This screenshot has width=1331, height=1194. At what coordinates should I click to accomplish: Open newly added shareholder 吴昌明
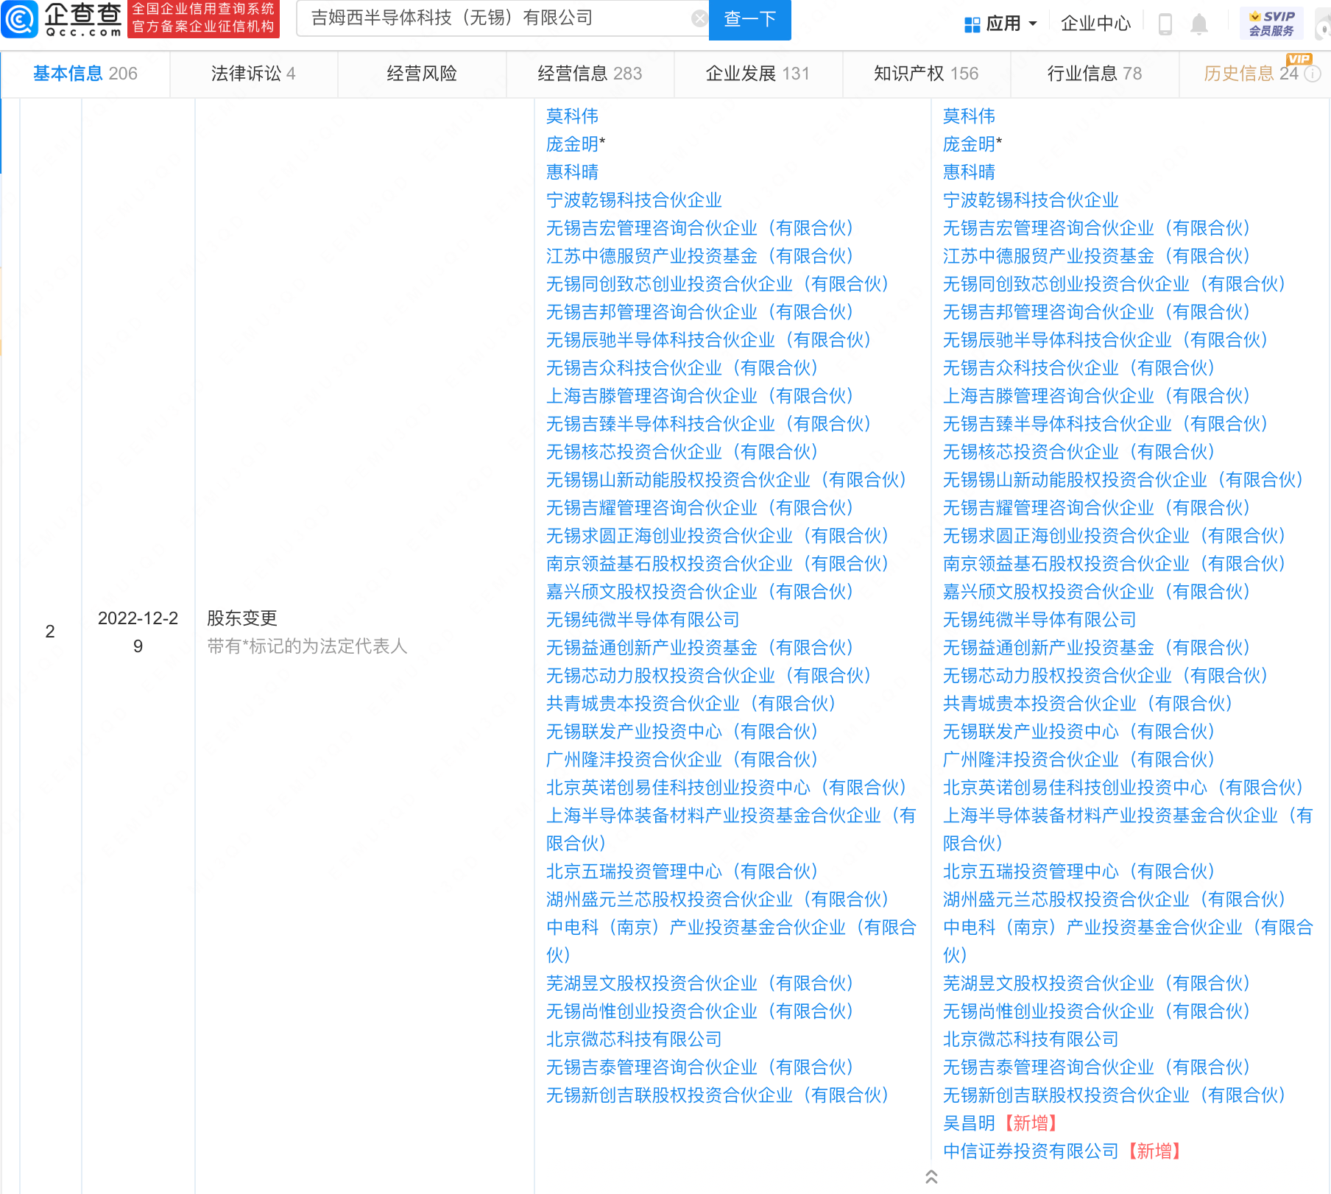click(x=969, y=1123)
